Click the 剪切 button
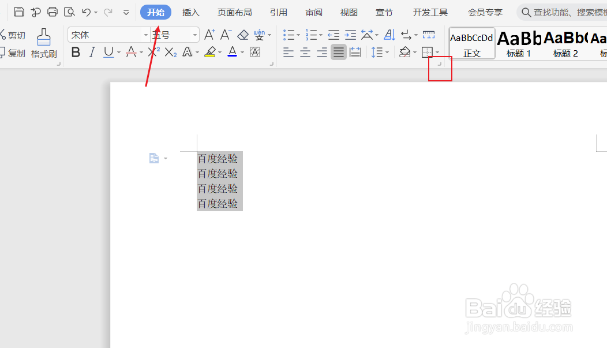607x348 pixels. tap(13, 35)
